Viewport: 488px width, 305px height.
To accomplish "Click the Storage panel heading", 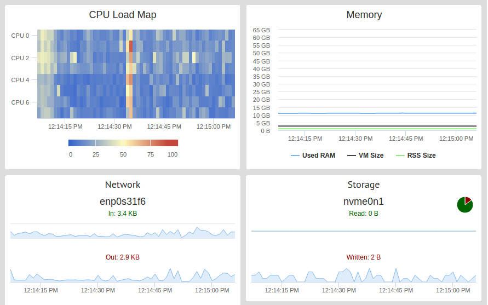I will tap(363, 185).
